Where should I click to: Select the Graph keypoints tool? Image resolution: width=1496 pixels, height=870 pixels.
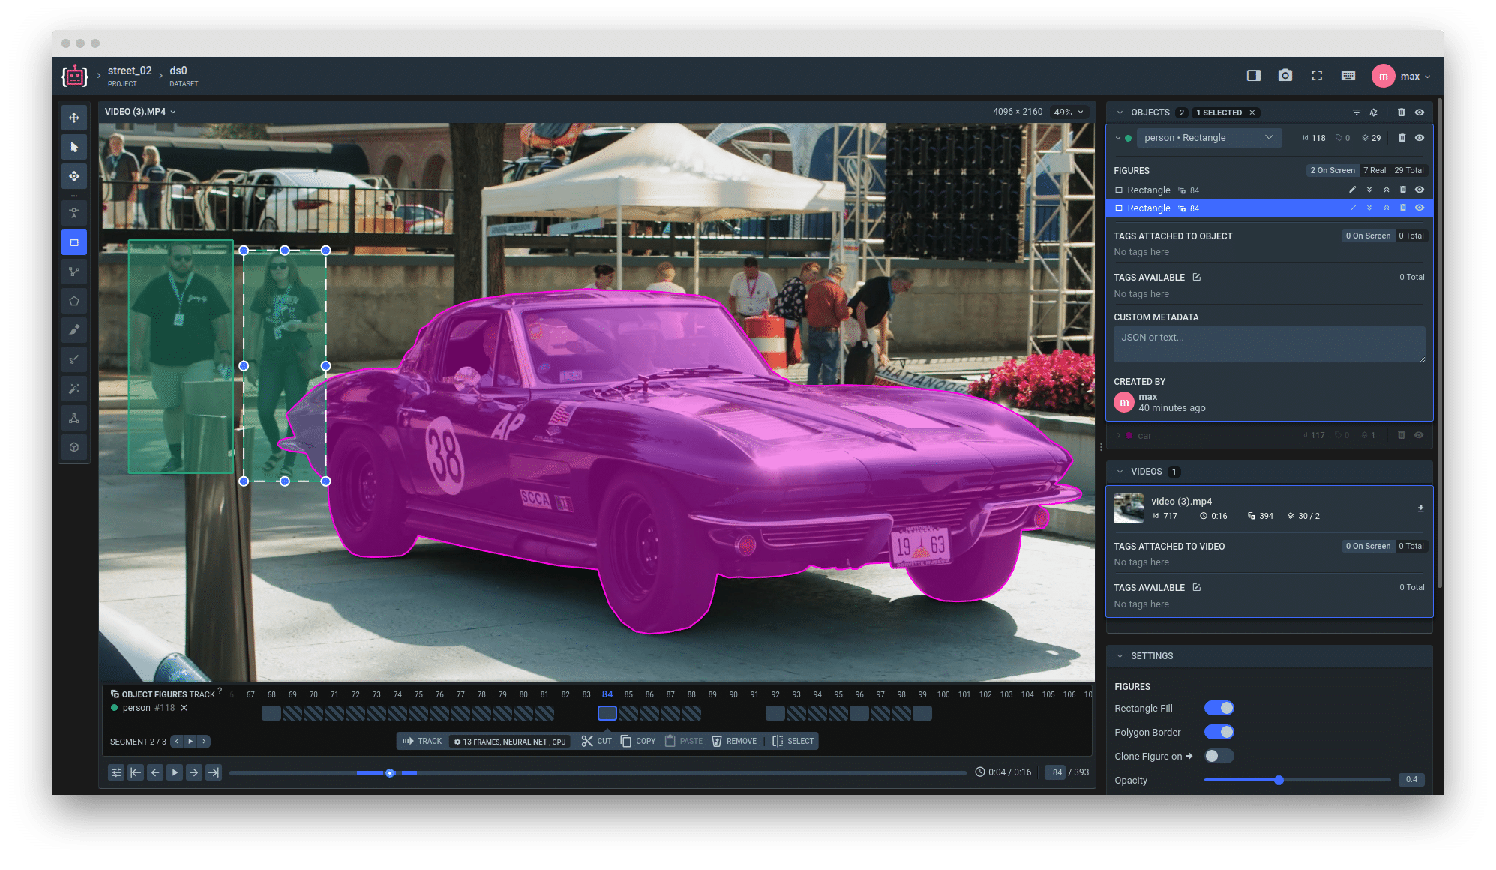(x=74, y=418)
